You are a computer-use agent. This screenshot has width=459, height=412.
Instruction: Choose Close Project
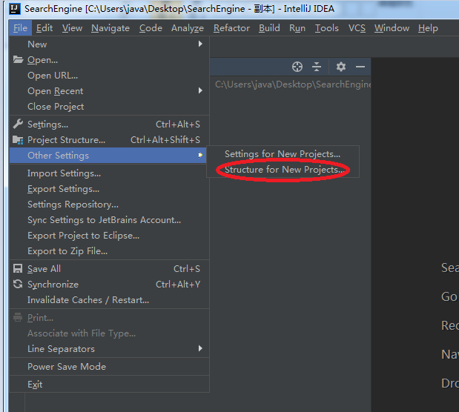coord(109,107)
